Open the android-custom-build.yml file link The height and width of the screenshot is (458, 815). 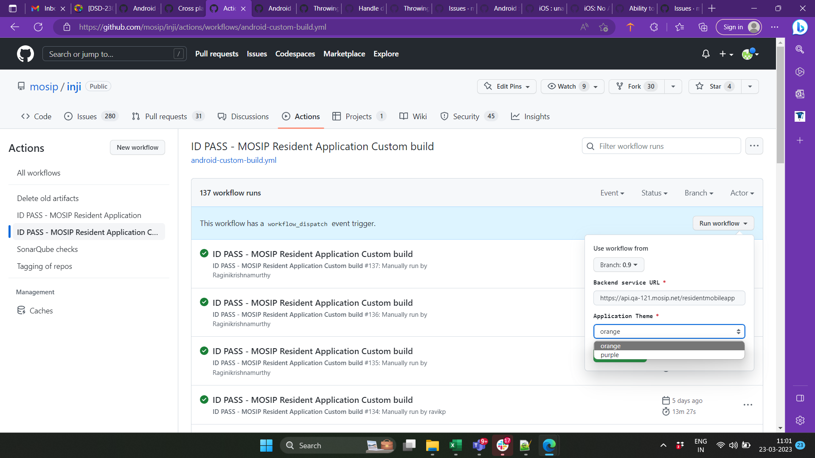pos(233,160)
